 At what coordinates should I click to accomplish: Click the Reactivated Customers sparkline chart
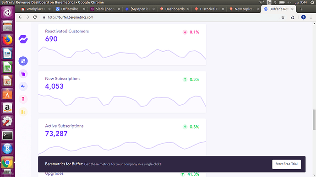[x=122, y=56]
